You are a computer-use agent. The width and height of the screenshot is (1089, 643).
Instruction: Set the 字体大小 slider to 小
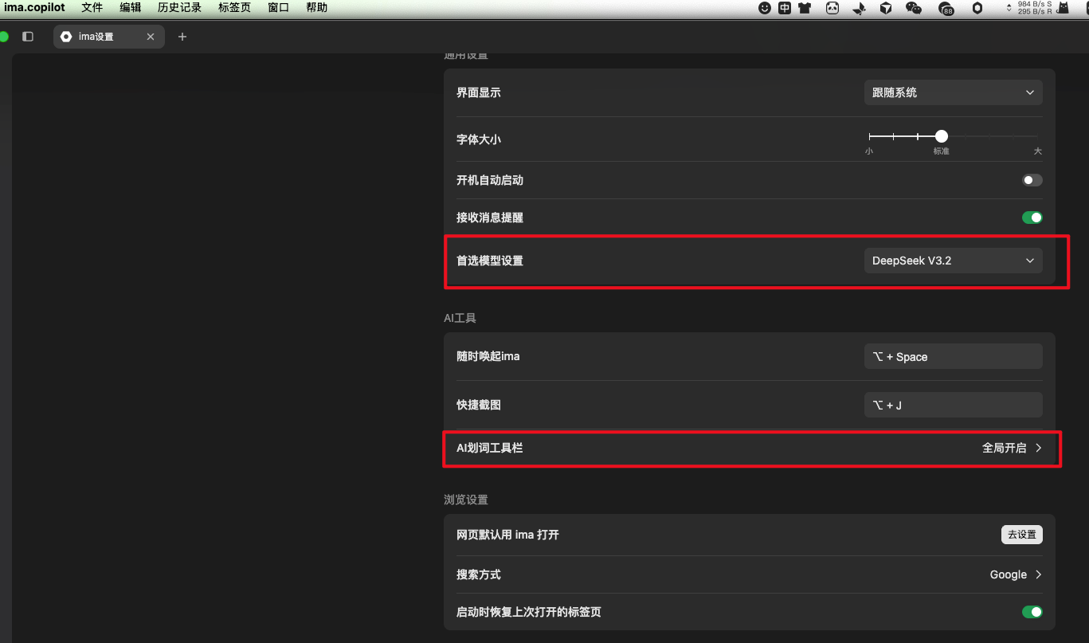pyautogui.click(x=870, y=137)
